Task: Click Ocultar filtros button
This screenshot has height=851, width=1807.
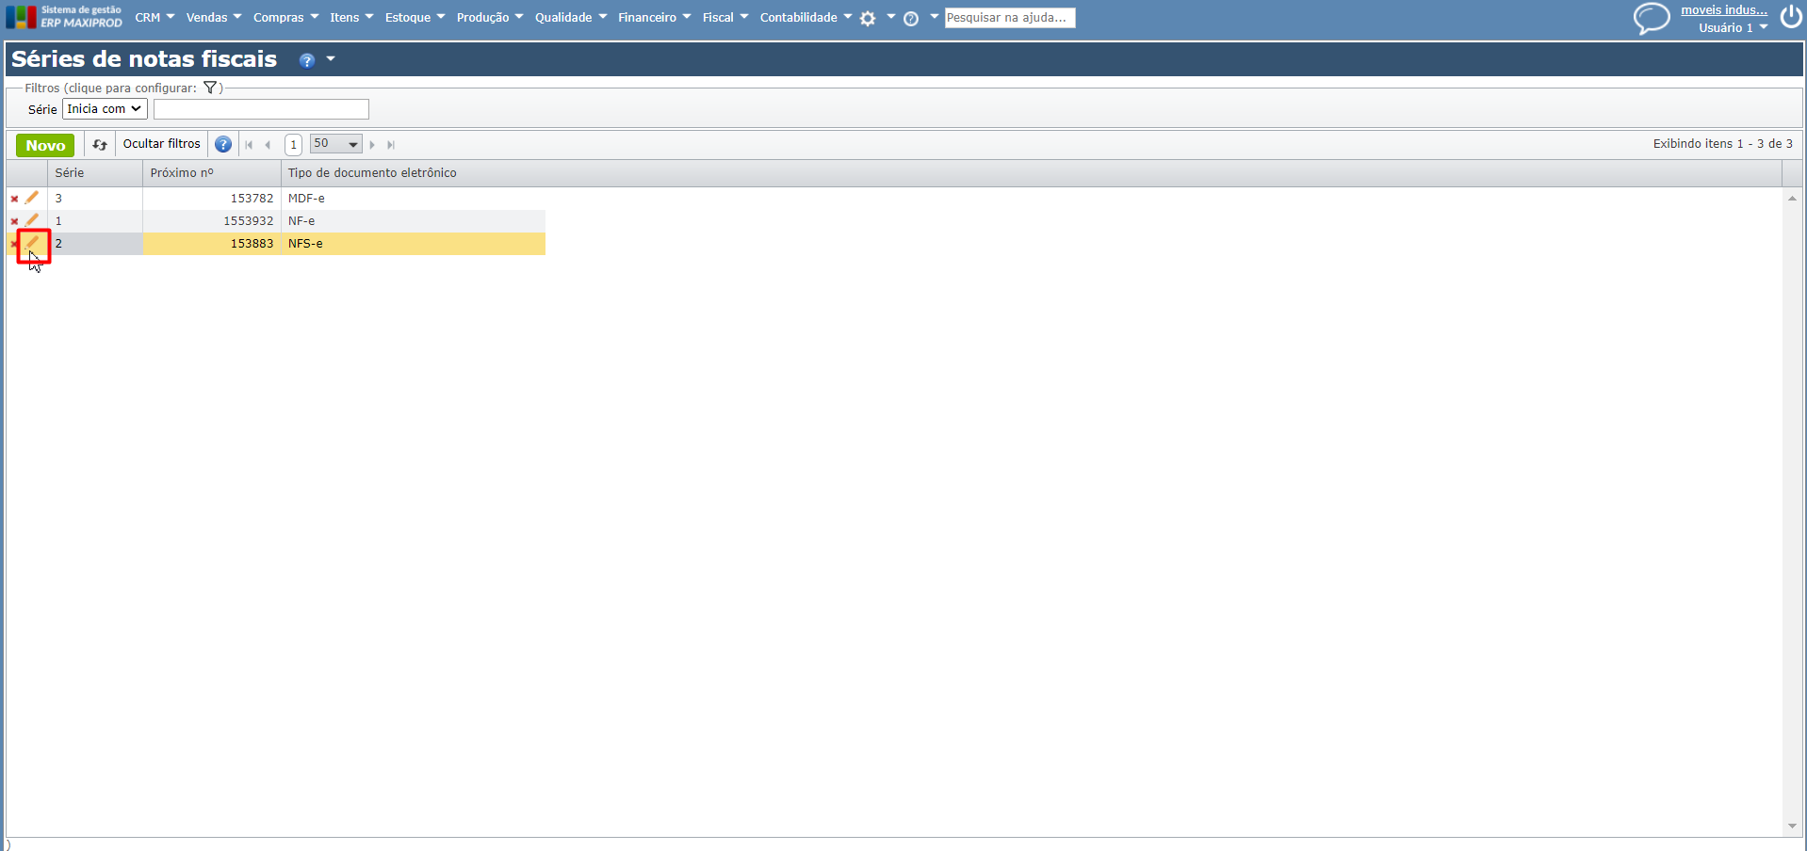Action: click(162, 144)
